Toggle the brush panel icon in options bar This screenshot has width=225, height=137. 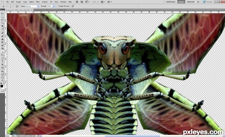click(x=17, y=6)
